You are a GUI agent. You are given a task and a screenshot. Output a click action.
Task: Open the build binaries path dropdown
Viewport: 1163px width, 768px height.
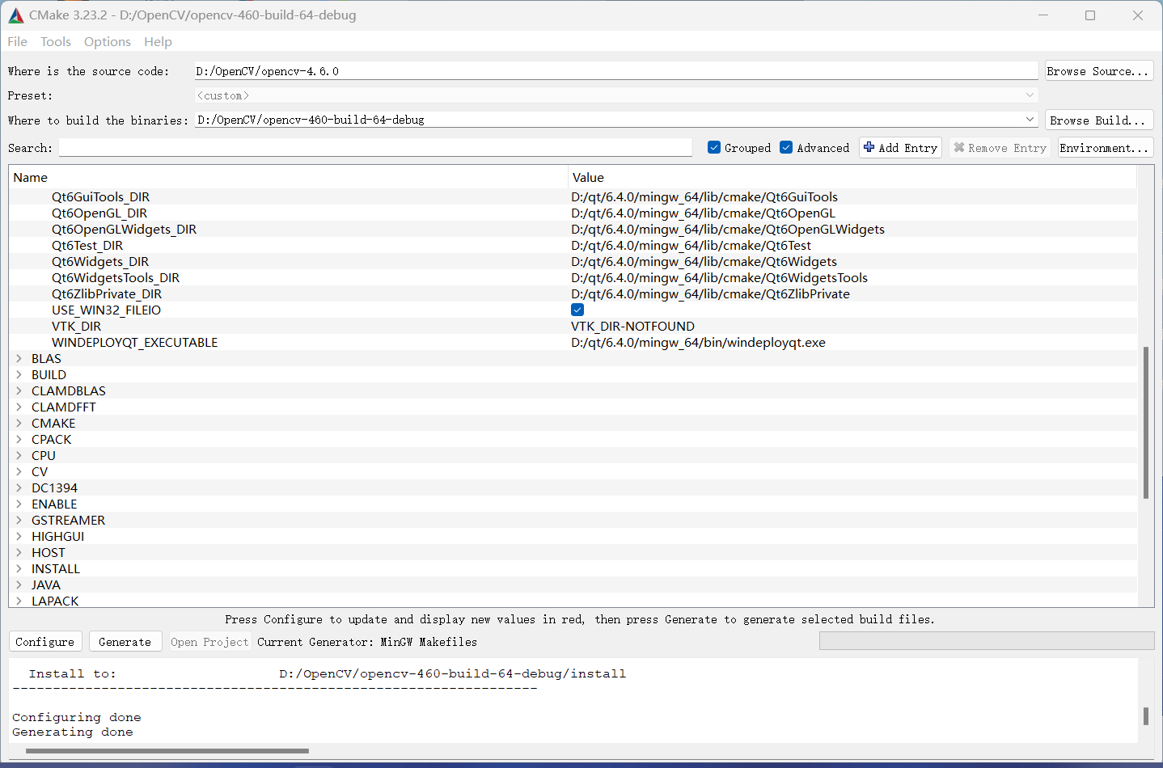point(1030,119)
